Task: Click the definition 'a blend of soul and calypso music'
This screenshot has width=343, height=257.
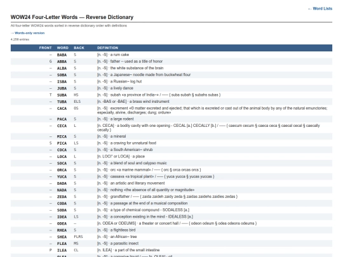Action: point(138,163)
